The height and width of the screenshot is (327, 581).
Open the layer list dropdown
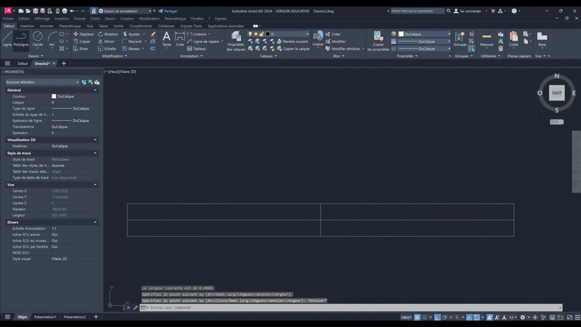pos(307,34)
